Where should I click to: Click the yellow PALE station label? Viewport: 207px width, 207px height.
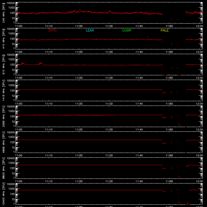tap(165, 30)
